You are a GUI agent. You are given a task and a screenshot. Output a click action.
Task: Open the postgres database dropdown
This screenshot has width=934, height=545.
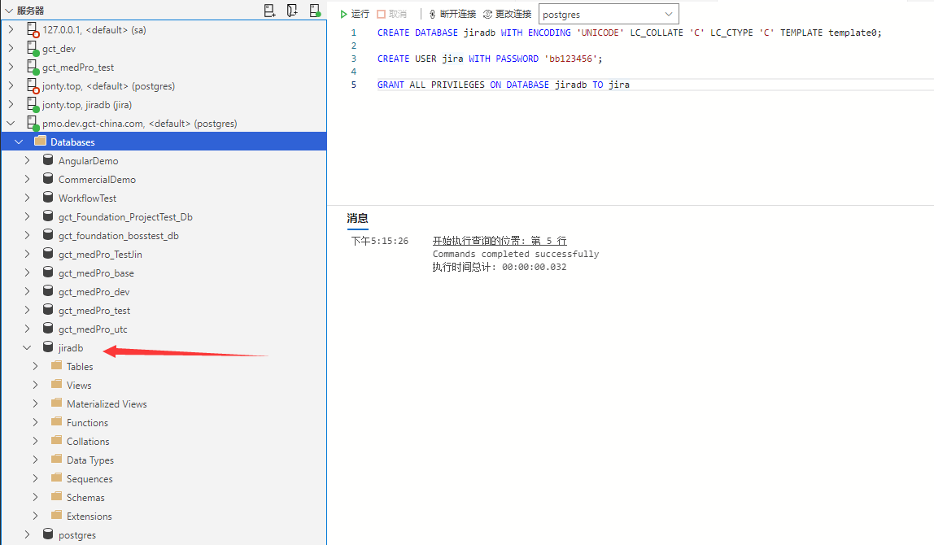670,14
